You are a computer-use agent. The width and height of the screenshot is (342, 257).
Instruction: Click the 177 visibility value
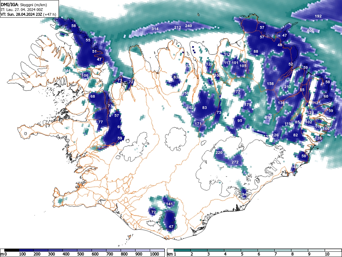(x=237, y=91)
